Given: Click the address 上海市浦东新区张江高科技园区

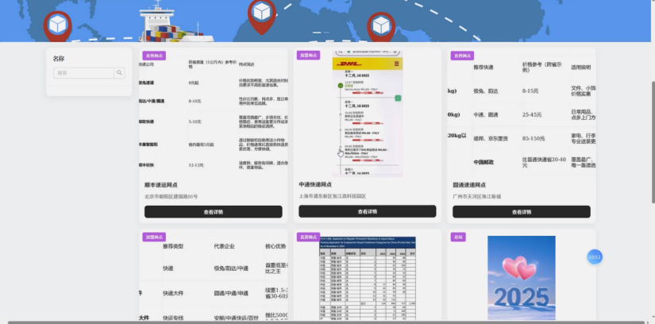Looking at the screenshot, I should [333, 196].
